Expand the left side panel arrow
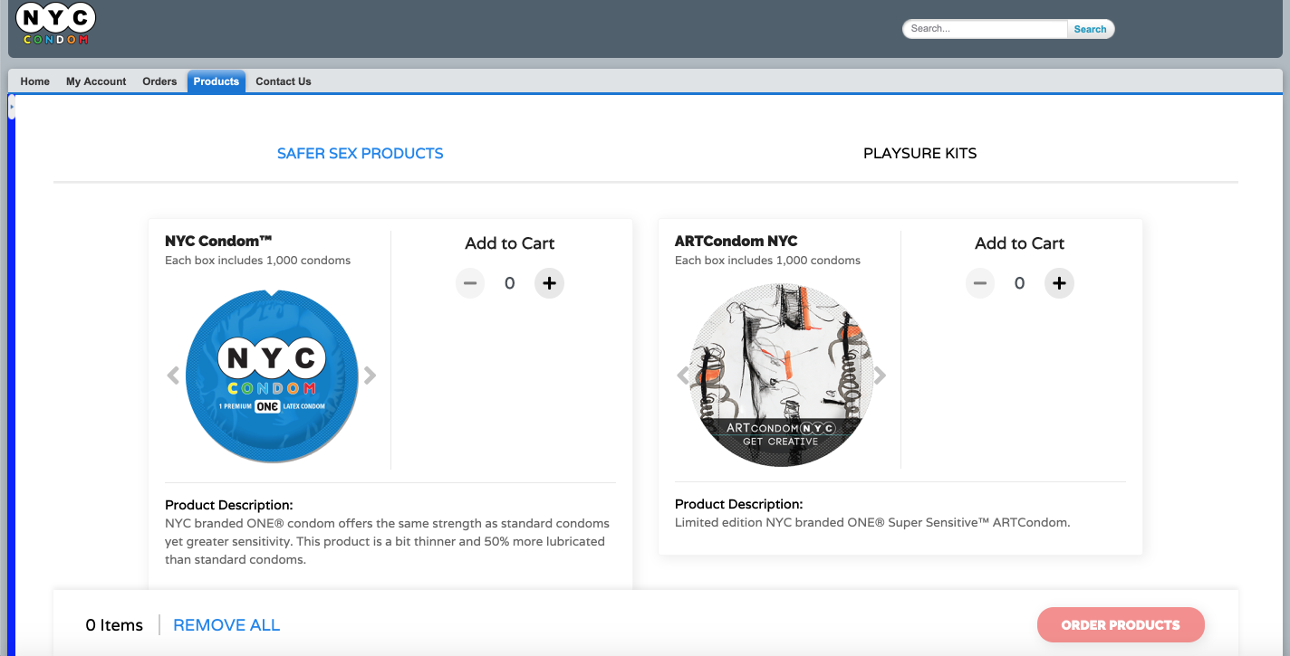 [x=12, y=107]
